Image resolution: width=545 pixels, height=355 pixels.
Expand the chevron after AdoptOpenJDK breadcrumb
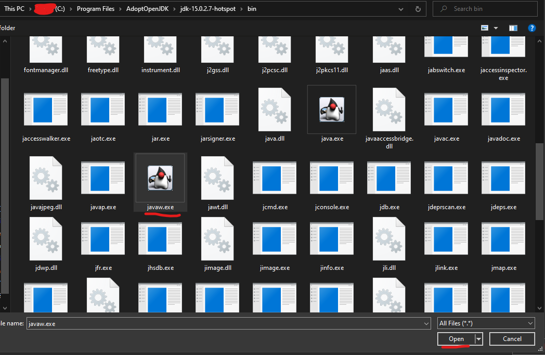pos(175,9)
